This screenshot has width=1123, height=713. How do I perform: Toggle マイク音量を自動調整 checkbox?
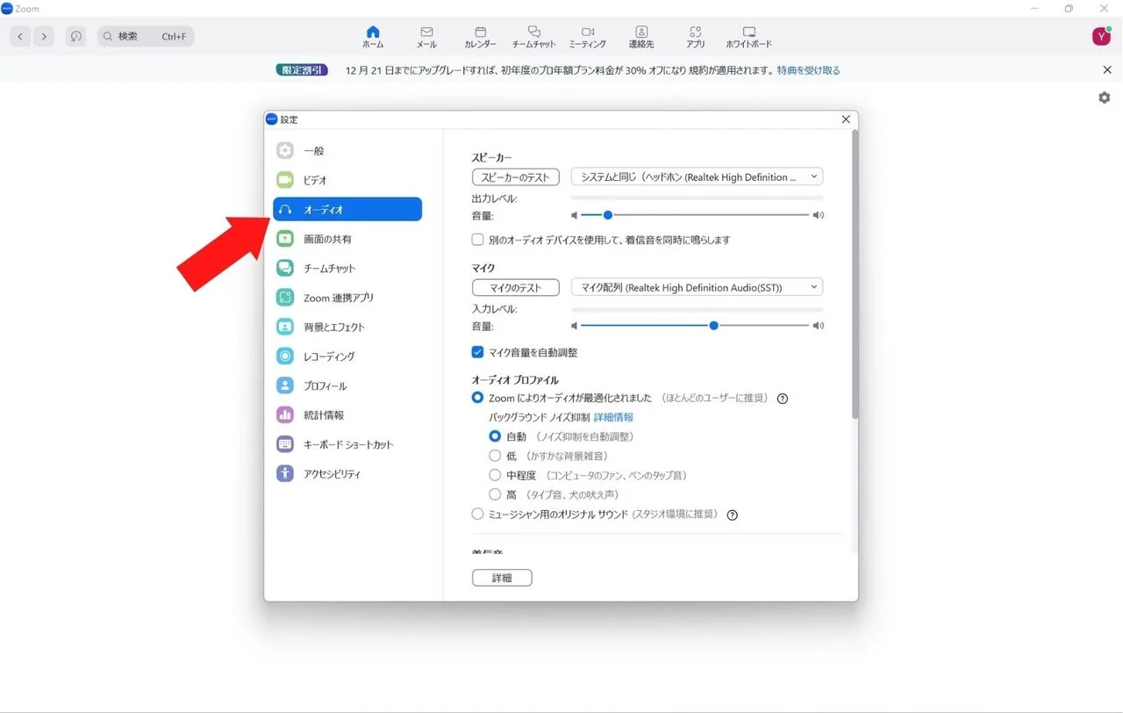[x=478, y=352]
